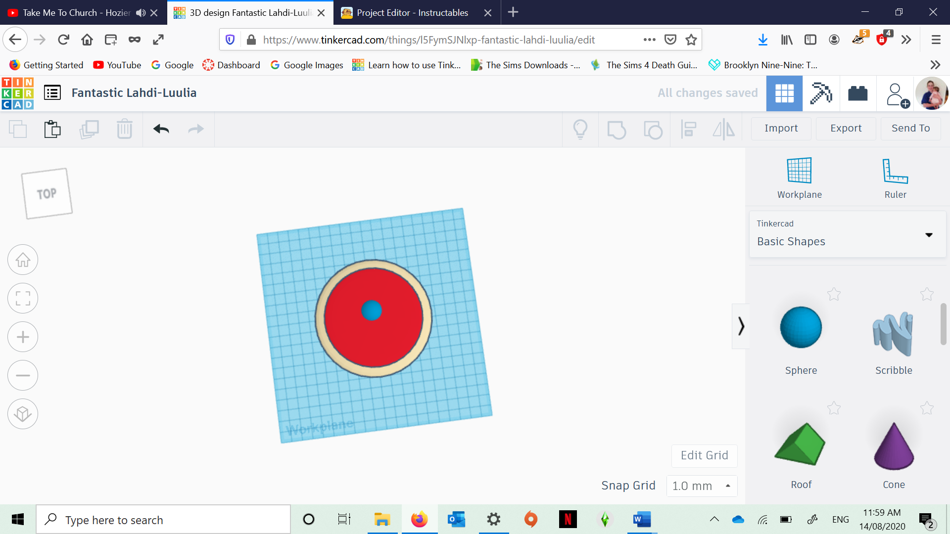Viewport: 950px width, 534px height.
Task: Bookmark this page with star icon
Action: coord(691,40)
